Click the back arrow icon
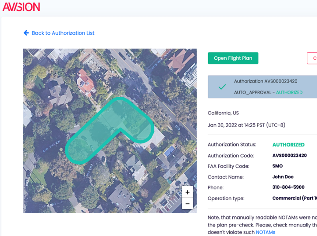The height and width of the screenshot is (236, 317). [x=26, y=33]
